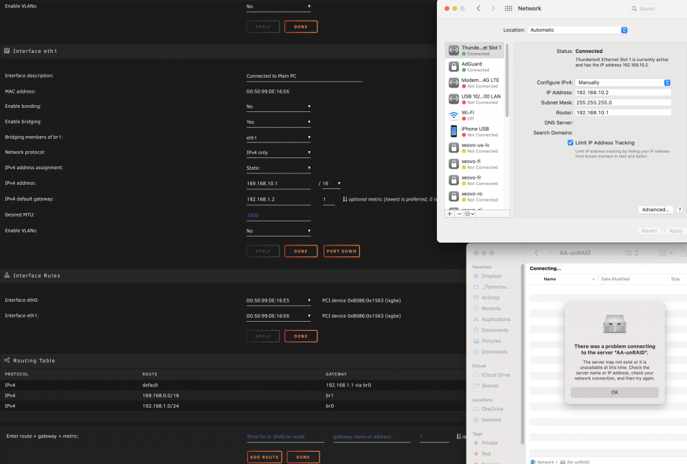Screen dimensions: 687x464
Task: Open OneDrive location in Finder sidebar
Action: pyautogui.click(x=492, y=409)
